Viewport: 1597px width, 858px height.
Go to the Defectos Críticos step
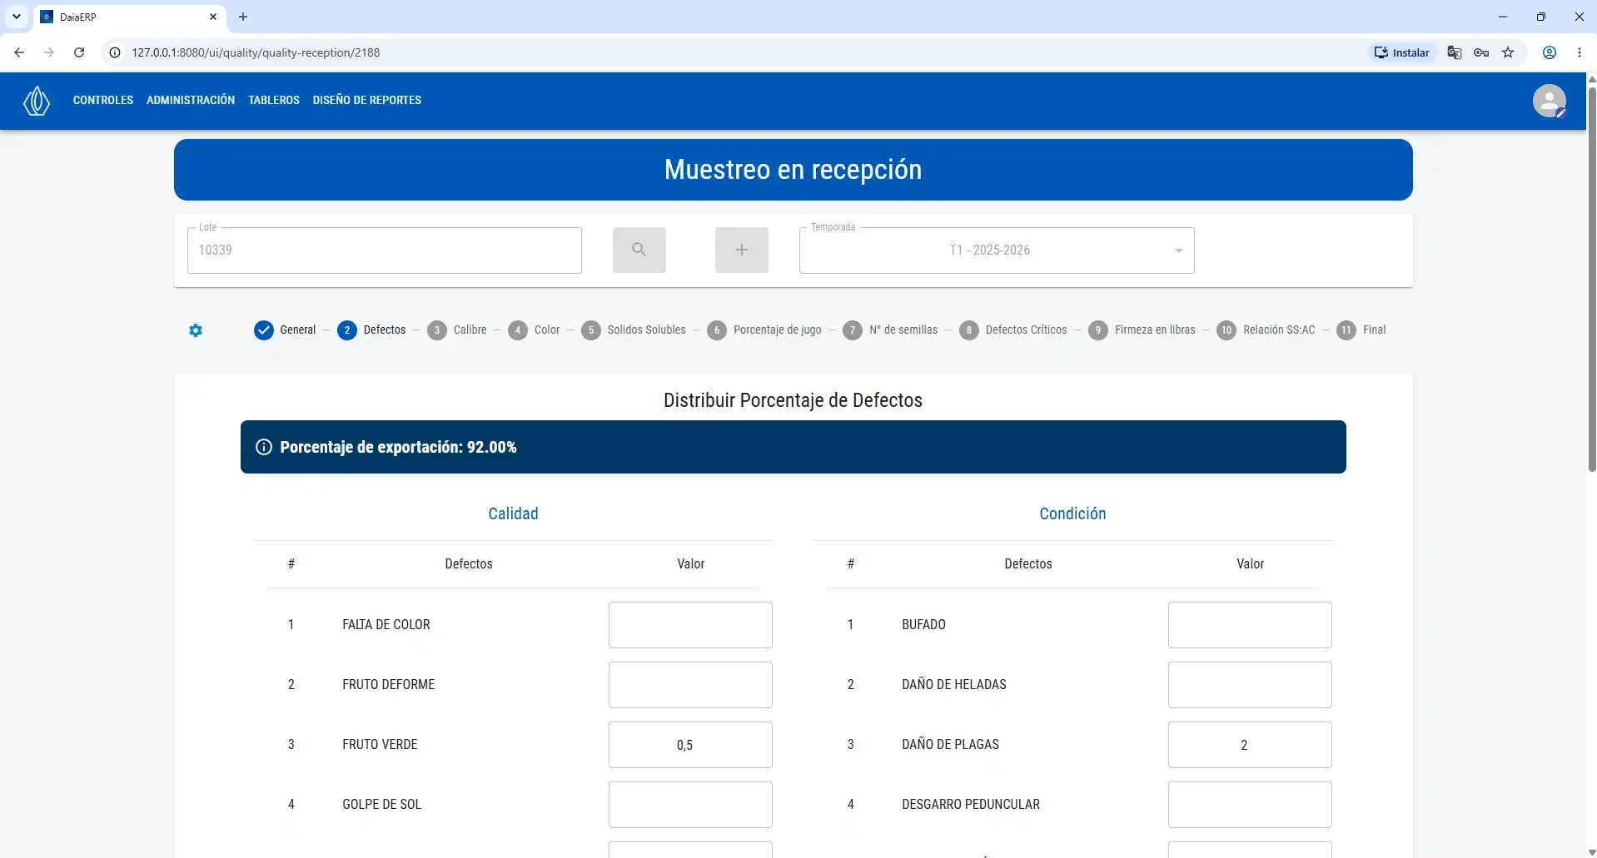[x=1013, y=330]
